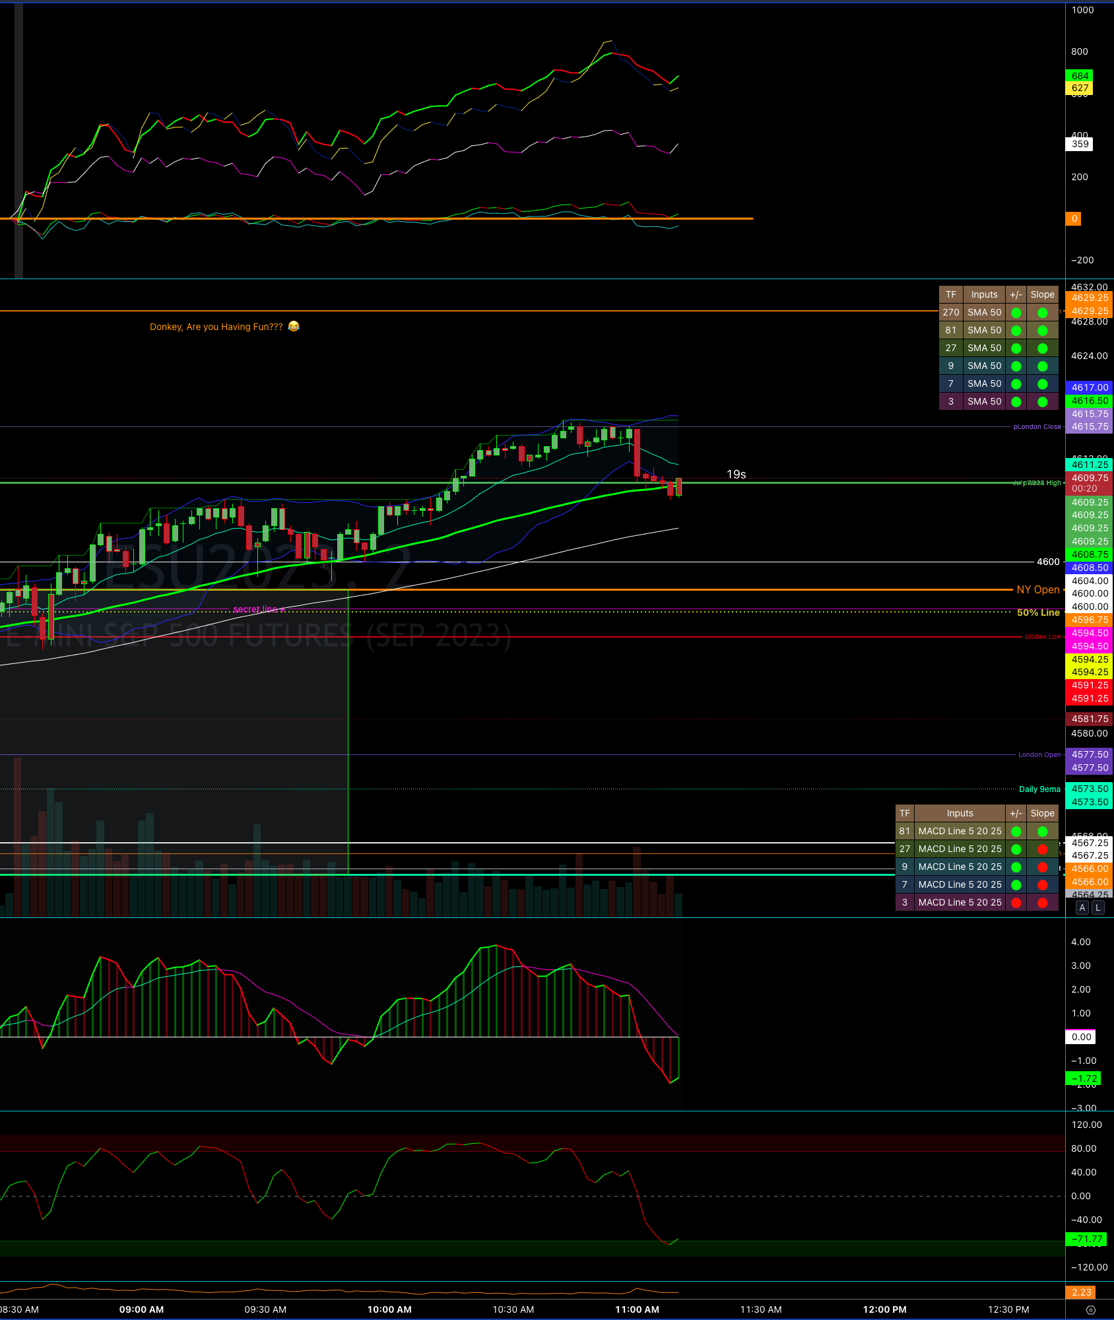Click the green Slope dot in the 81 MACD row
The height and width of the screenshot is (1320, 1114).
(1043, 832)
